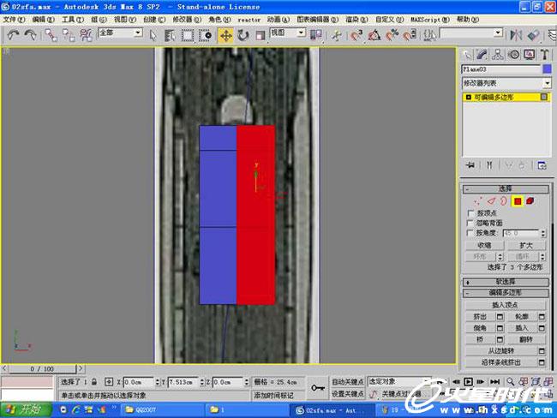Image resolution: width=557 pixels, height=418 pixels.
Task: Choose the Rectangular Selection Region icon
Action: coord(187,35)
